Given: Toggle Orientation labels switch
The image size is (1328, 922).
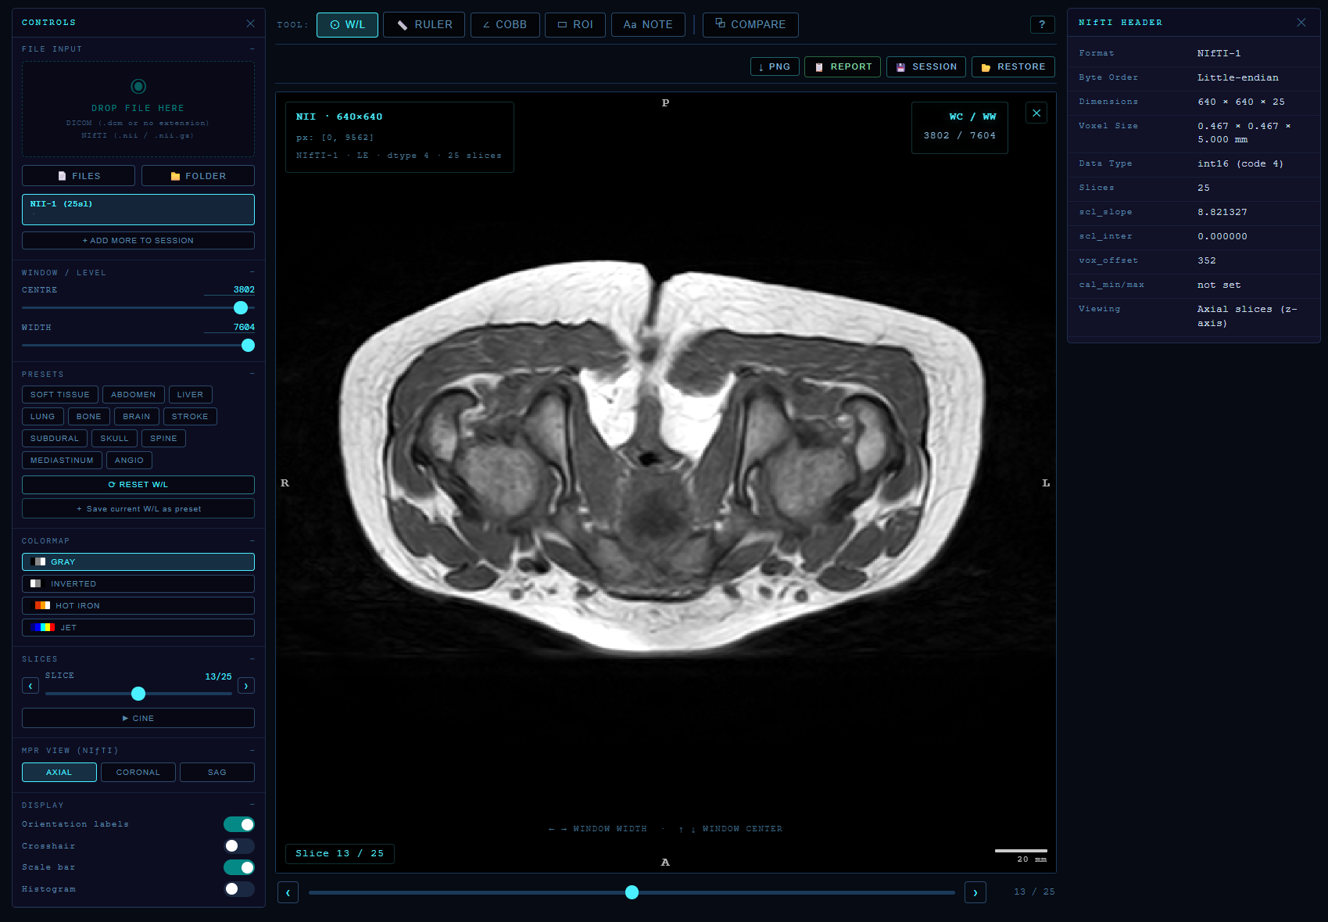Looking at the screenshot, I should tap(239, 824).
